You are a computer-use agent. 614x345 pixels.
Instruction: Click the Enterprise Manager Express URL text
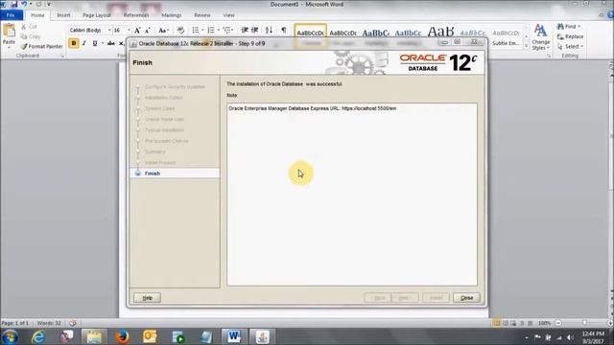[x=312, y=108]
